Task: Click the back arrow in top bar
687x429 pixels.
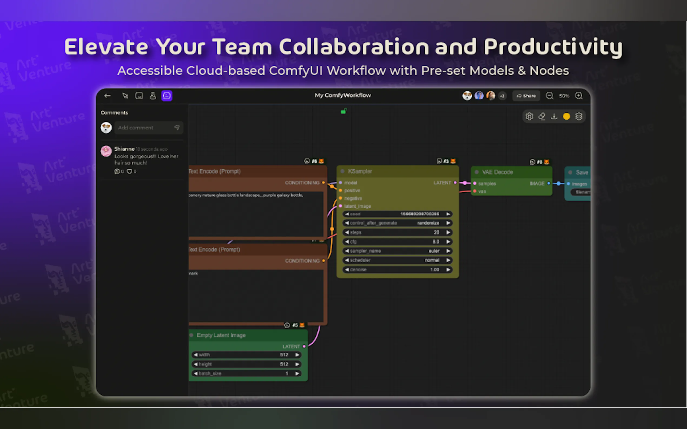Action: pyautogui.click(x=107, y=96)
